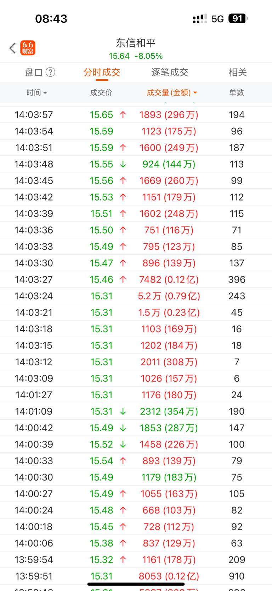
Task: Expand the 成交量(金额) dropdown
Action: (x=172, y=93)
